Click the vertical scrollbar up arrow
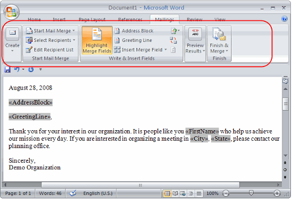The width and height of the screenshot is (296, 209). tap(285, 89)
